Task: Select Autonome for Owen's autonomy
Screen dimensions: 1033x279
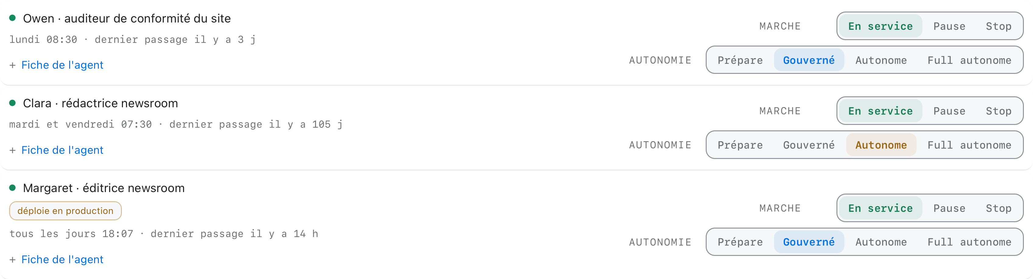Action: [x=881, y=60]
